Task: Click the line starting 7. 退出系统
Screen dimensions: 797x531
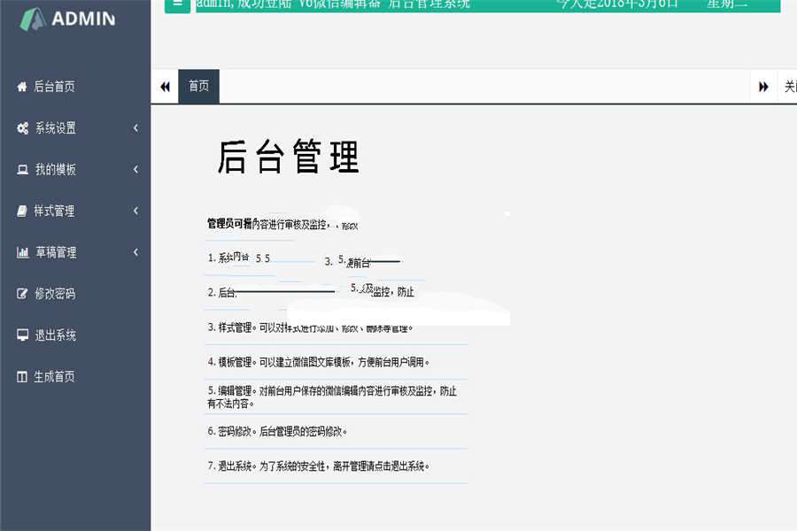Action: pyautogui.click(x=319, y=466)
